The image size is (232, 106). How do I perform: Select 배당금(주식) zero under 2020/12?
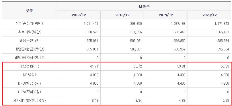tap(228, 58)
